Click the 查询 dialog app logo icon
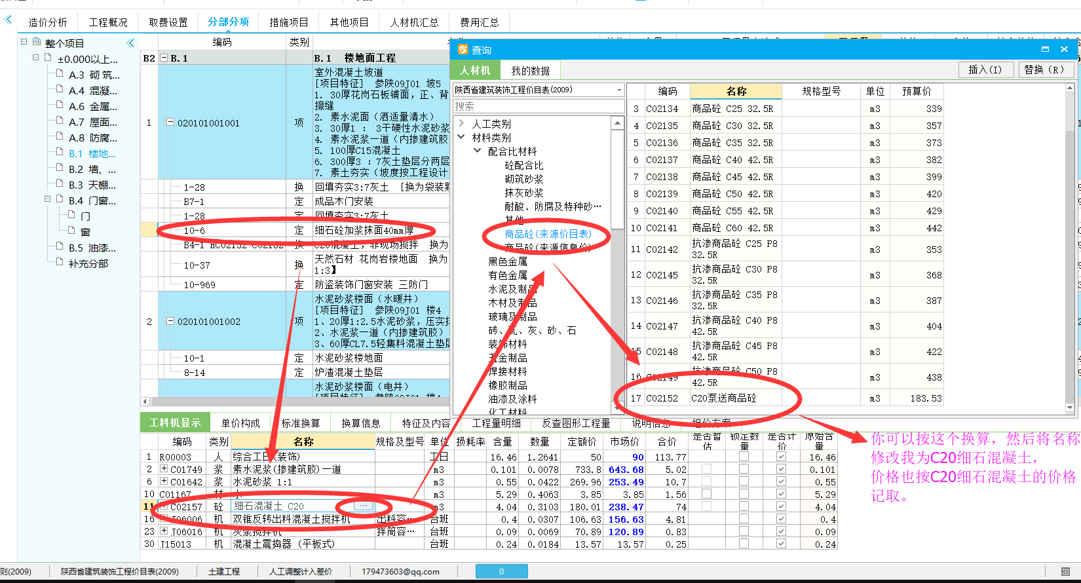1081x583 pixels. (463, 50)
